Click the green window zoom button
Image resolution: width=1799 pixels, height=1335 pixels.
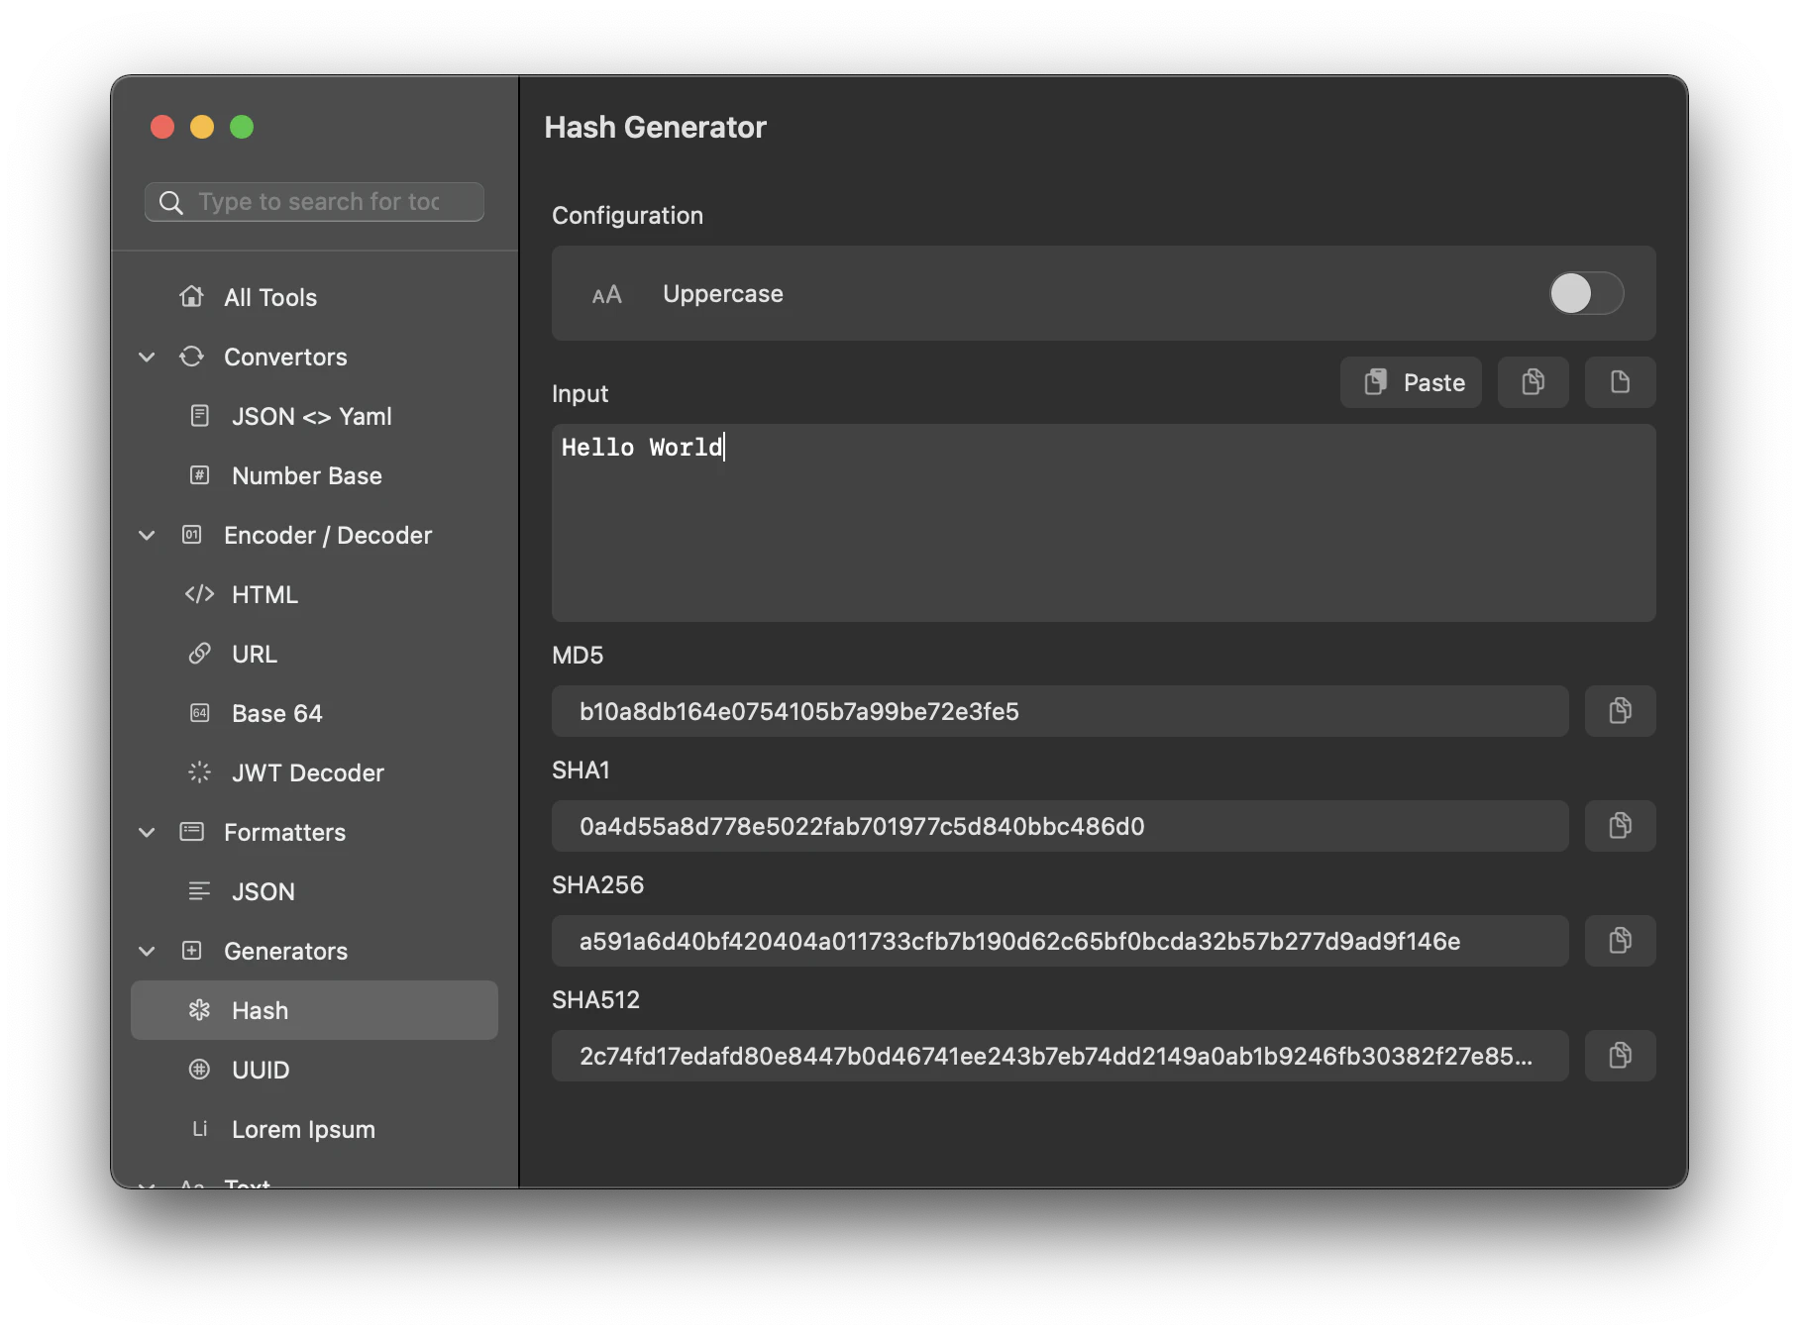242,127
